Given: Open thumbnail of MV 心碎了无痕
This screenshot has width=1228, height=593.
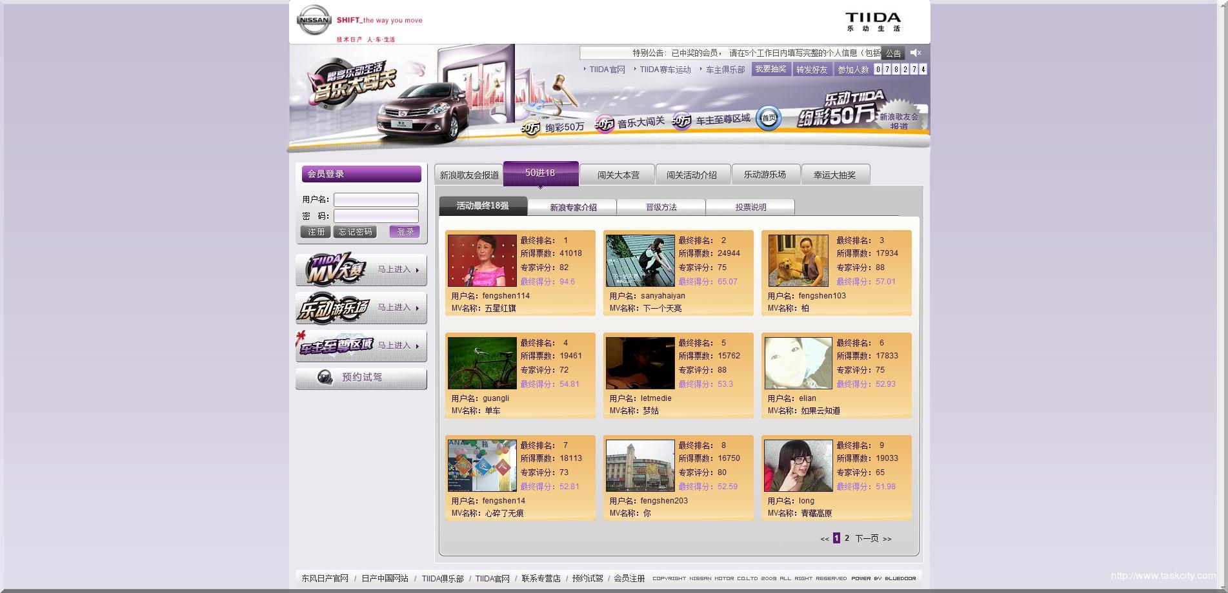Looking at the screenshot, I should [482, 465].
